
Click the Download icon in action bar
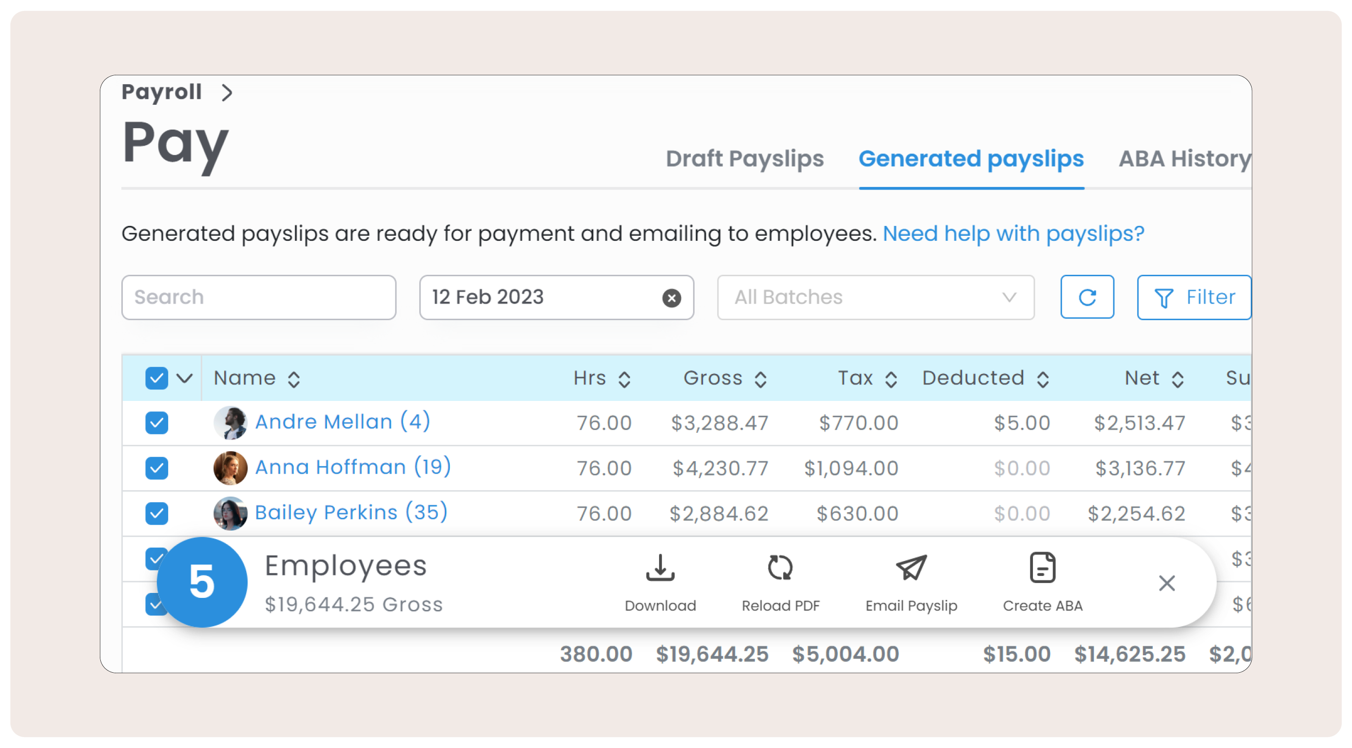[660, 568]
